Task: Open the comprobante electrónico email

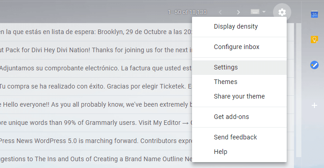Action: [x=96, y=68]
